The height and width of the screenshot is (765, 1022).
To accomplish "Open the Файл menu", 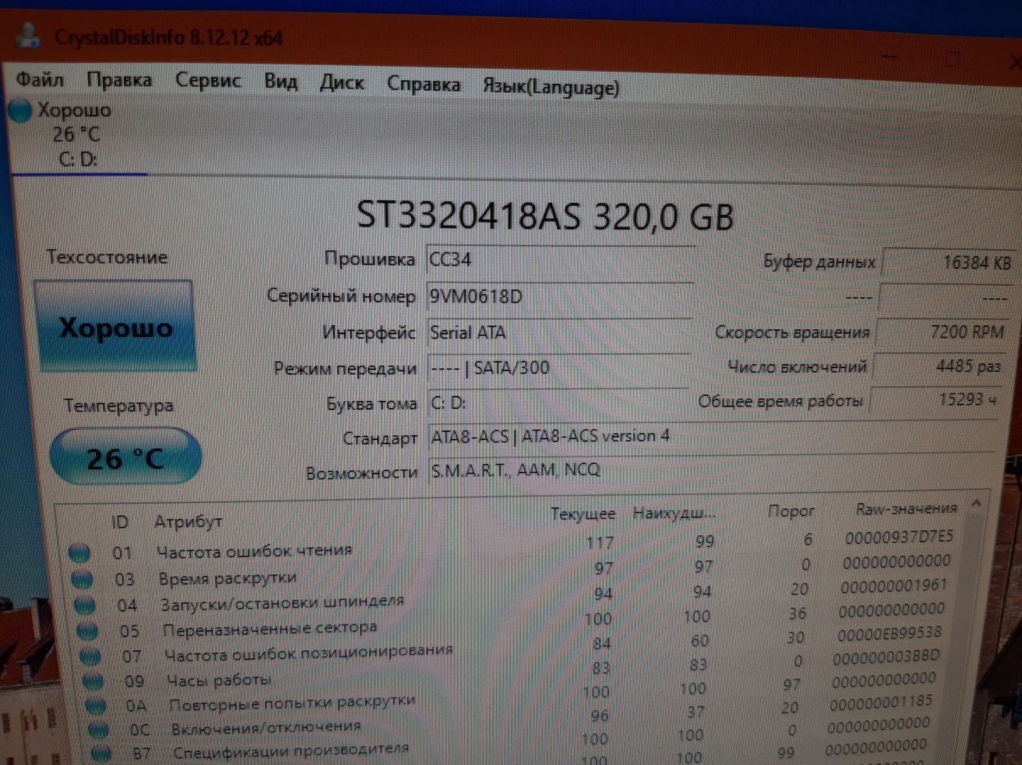I will [x=40, y=79].
